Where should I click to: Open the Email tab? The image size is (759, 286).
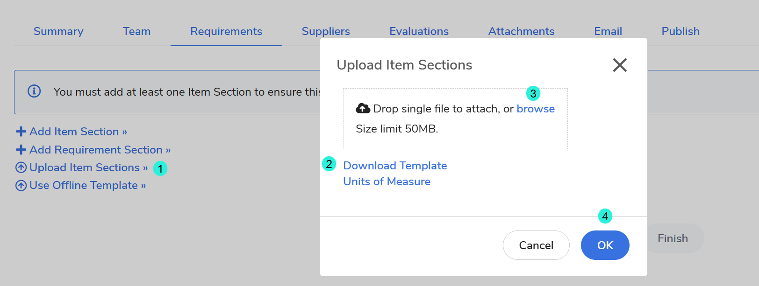608,31
